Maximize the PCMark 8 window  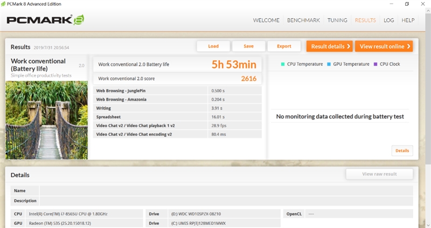407,4
